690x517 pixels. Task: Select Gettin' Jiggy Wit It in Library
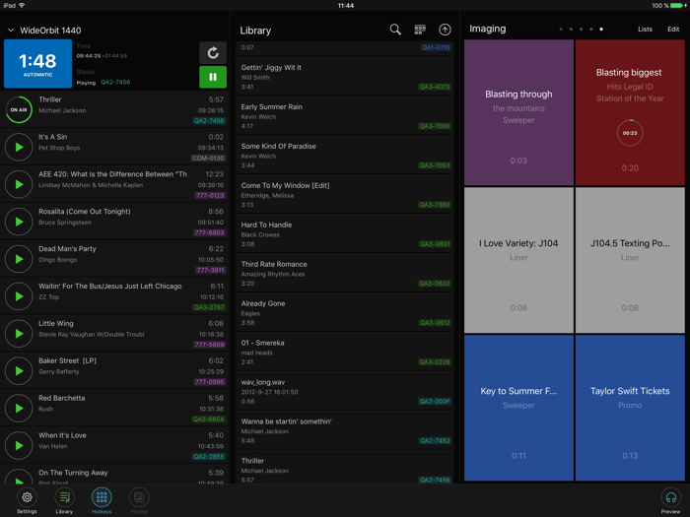click(x=345, y=76)
